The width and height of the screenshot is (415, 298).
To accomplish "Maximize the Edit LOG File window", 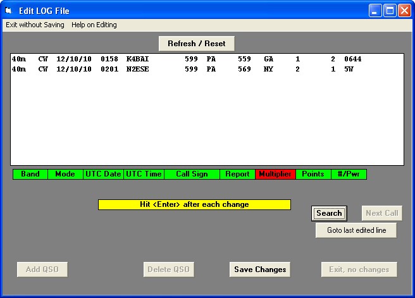I will click(x=390, y=10).
